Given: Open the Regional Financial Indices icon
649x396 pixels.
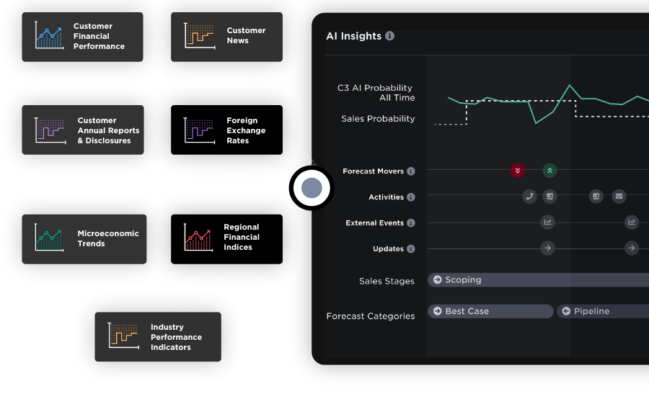Looking at the screenshot, I should [199, 238].
